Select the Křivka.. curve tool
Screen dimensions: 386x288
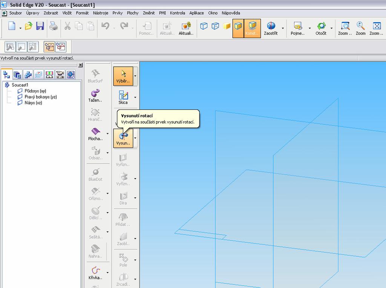(x=95, y=273)
